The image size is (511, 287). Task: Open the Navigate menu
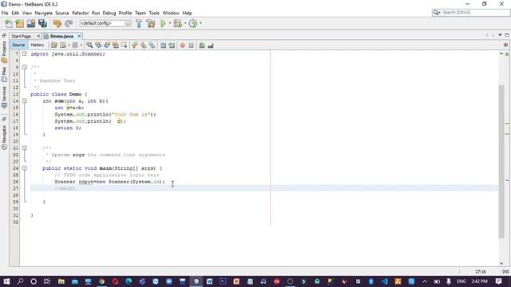43,13
